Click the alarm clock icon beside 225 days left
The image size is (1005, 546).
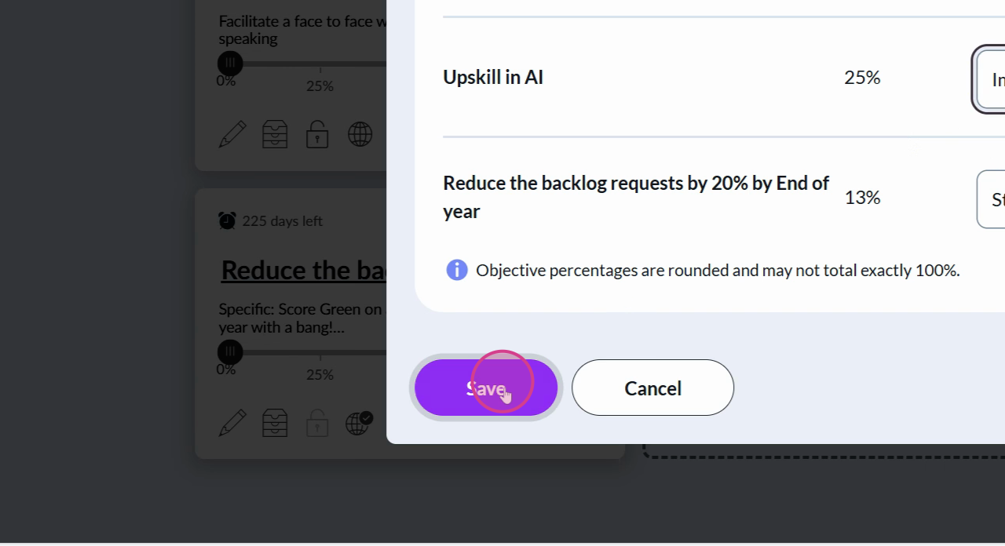point(227,221)
